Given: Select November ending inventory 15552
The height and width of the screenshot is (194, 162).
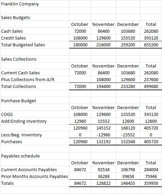Looking at the screenshot, I should [103, 121].
